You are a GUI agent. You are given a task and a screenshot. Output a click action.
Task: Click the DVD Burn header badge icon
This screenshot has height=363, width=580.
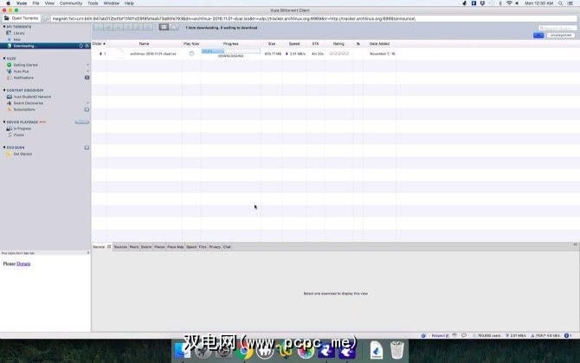87,147
